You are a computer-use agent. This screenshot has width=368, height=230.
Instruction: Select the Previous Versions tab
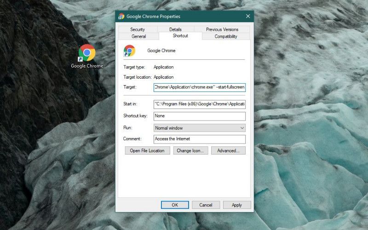pos(222,29)
